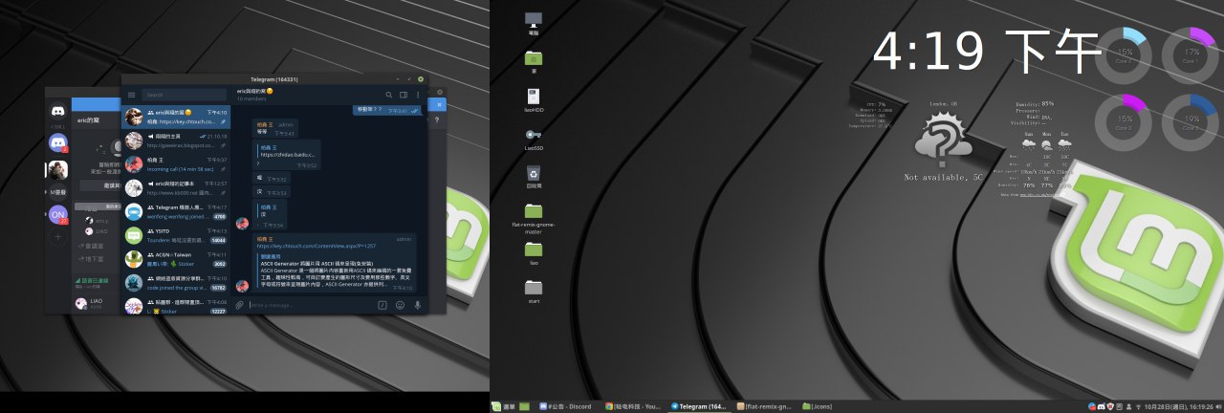This screenshot has height=413, width=1224.
Task: Record a voice message with microphone icon
Action: (x=417, y=305)
